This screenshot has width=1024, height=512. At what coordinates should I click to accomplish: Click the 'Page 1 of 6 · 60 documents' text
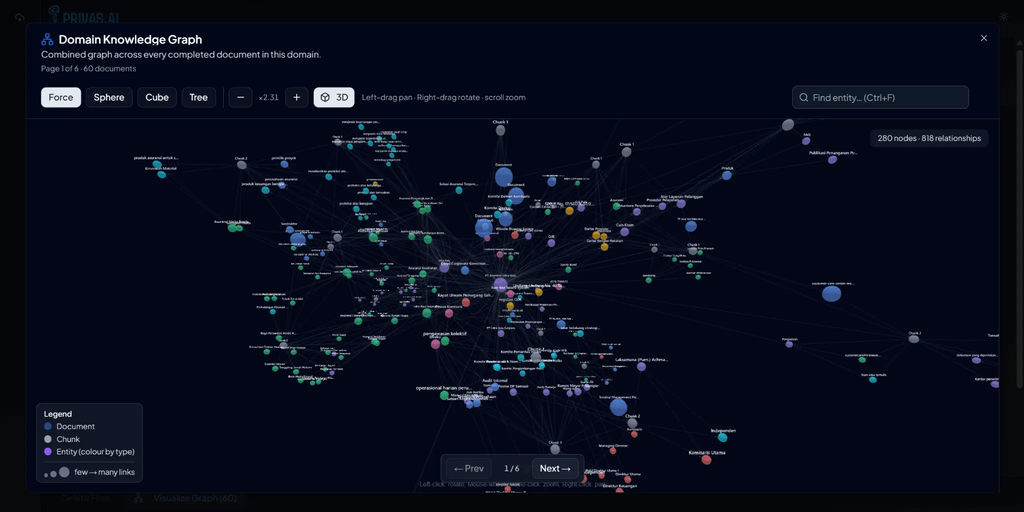pos(88,68)
